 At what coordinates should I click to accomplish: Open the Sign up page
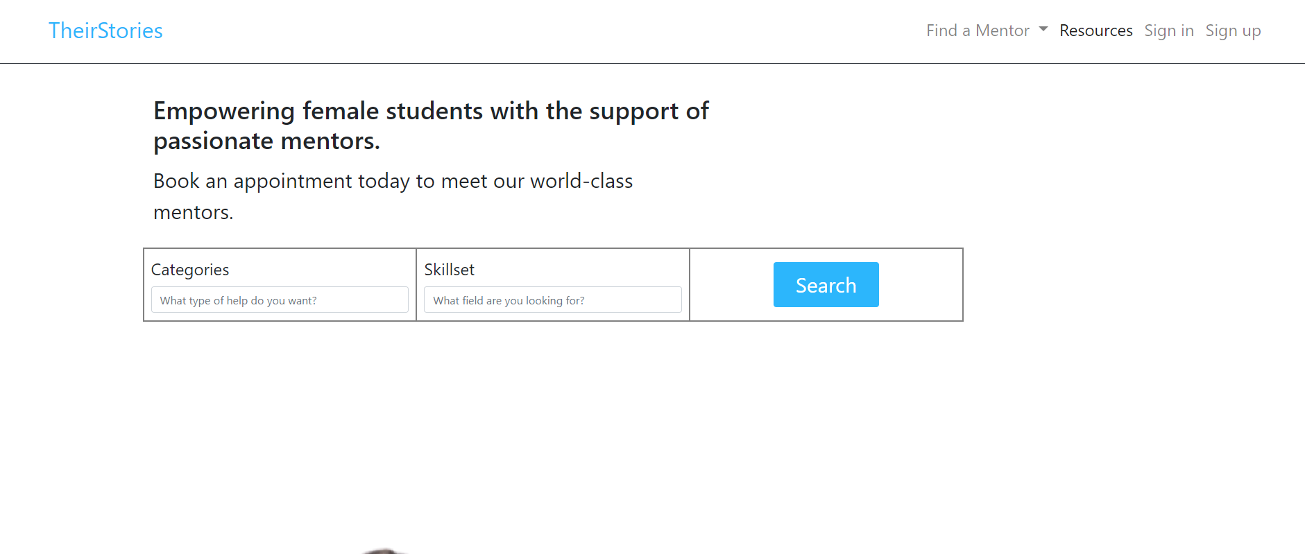pyautogui.click(x=1233, y=31)
